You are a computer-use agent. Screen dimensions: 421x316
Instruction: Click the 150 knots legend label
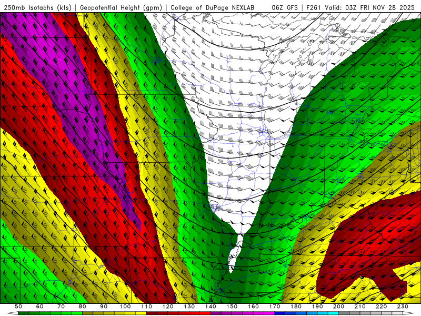(232, 307)
